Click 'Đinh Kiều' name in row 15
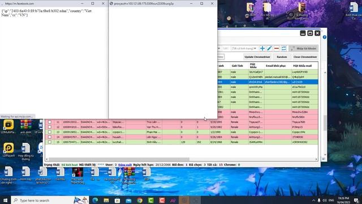Image resolution: width=362 pixels, height=204 pixels. (x=153, y=142)
